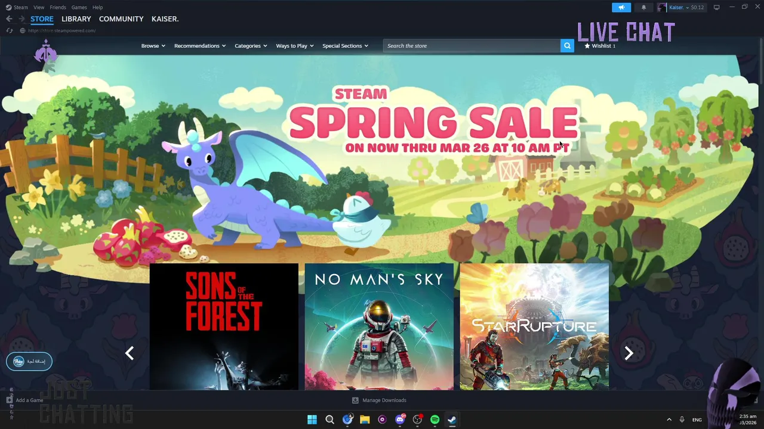764x429 pixels.
Task: Go back with the left arrow navigation icon
Action: (x=9, y=19)
